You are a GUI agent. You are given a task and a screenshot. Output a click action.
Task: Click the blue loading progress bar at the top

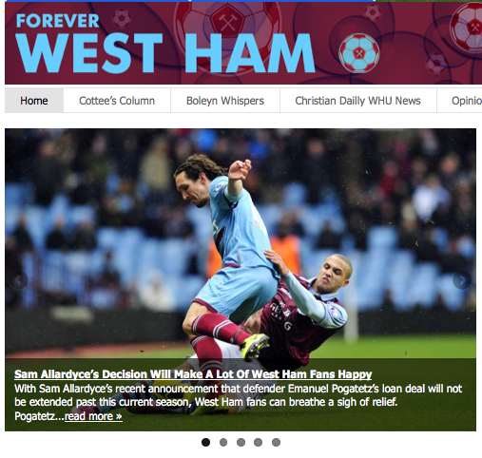click(x=190, y=1)
